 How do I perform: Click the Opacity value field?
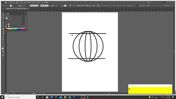coord(57,5)
